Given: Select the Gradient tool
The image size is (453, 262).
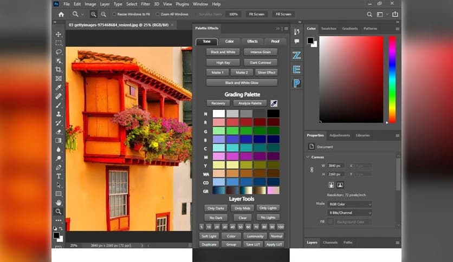Looking at the screenshot, I should 59,141.
